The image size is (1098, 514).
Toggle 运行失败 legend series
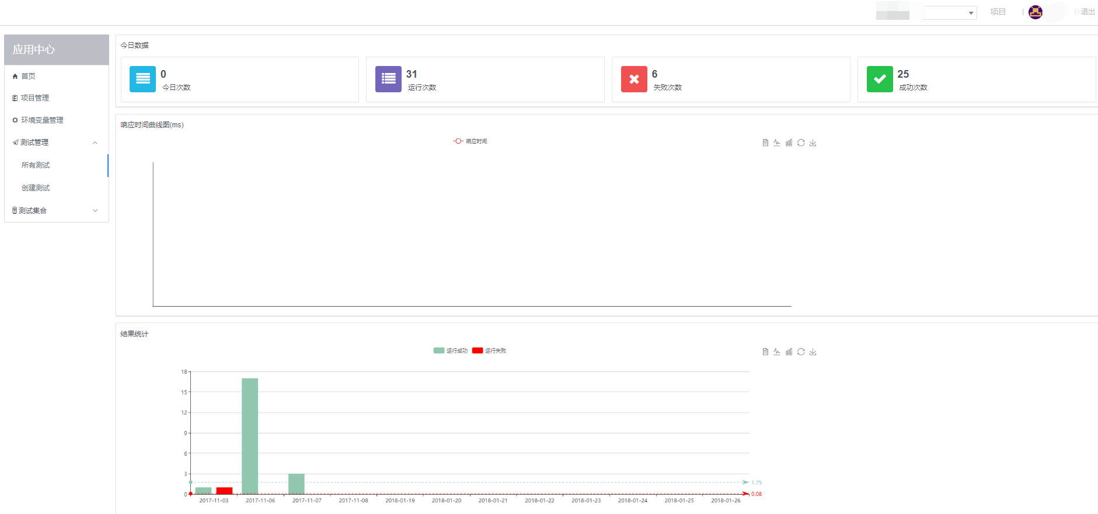click(489, 350)
